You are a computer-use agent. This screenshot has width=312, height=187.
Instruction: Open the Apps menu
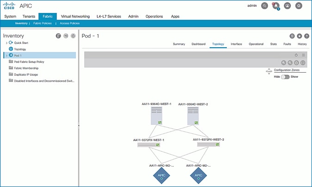pyautogui.click(x=175, y=16)
